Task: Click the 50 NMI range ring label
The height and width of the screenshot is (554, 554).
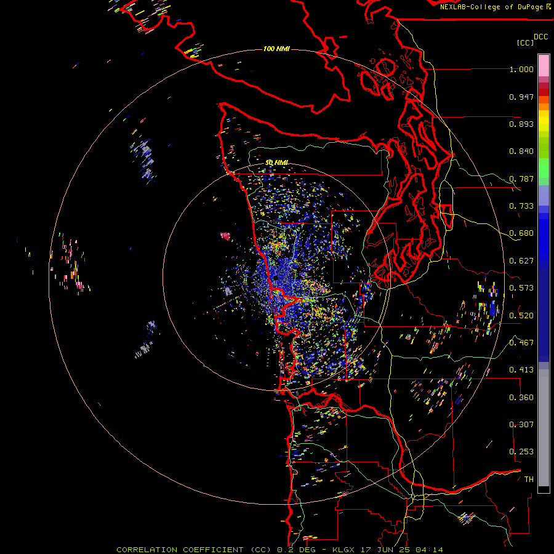Action: tap(277, 163)
